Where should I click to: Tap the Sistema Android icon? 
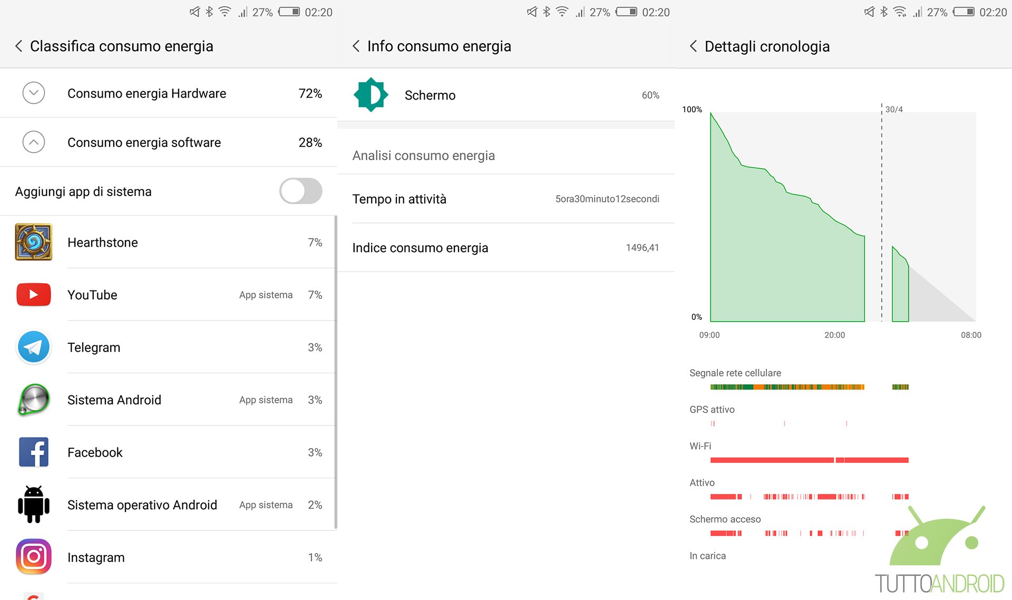pyautogui.click(x=34, y=400)
